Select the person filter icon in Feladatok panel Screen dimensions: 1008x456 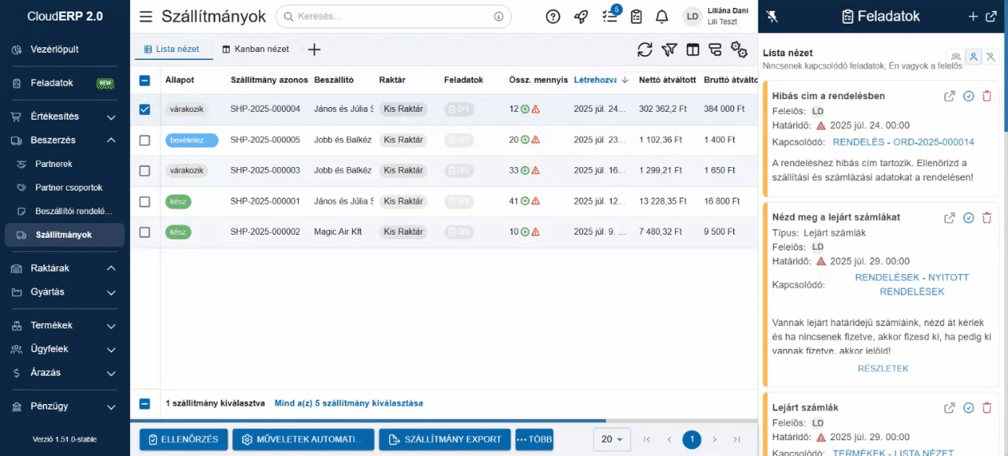point(973,57)
